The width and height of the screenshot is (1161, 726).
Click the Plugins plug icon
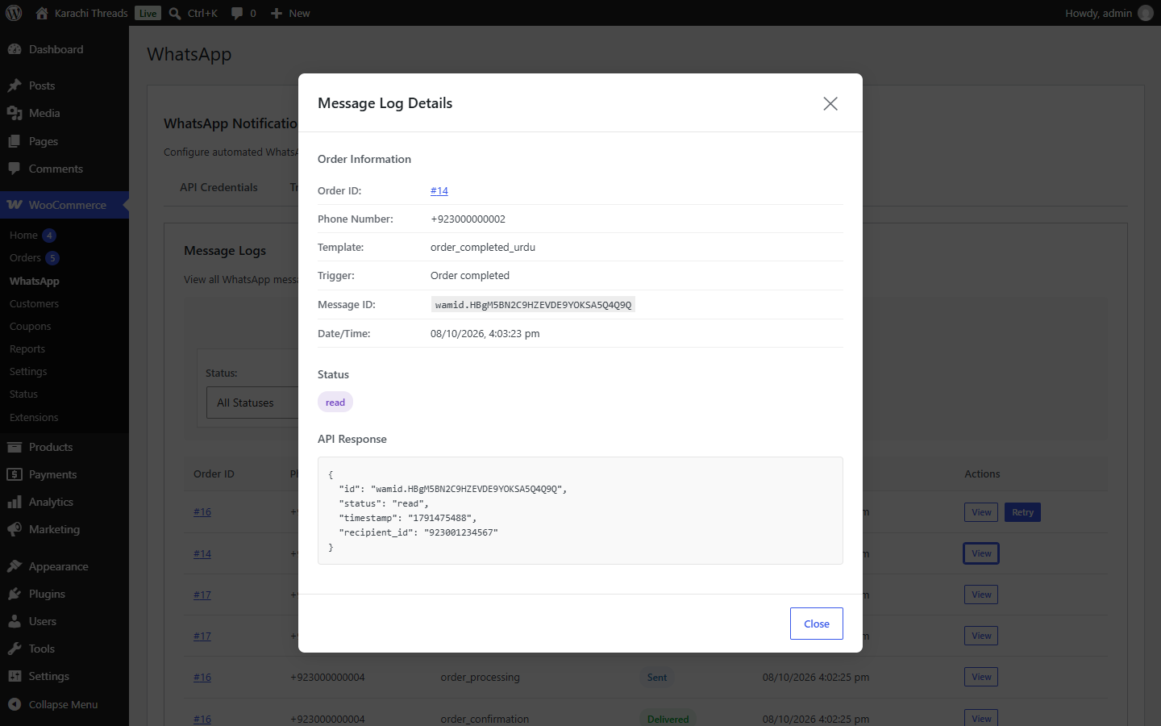pos(15,594)
